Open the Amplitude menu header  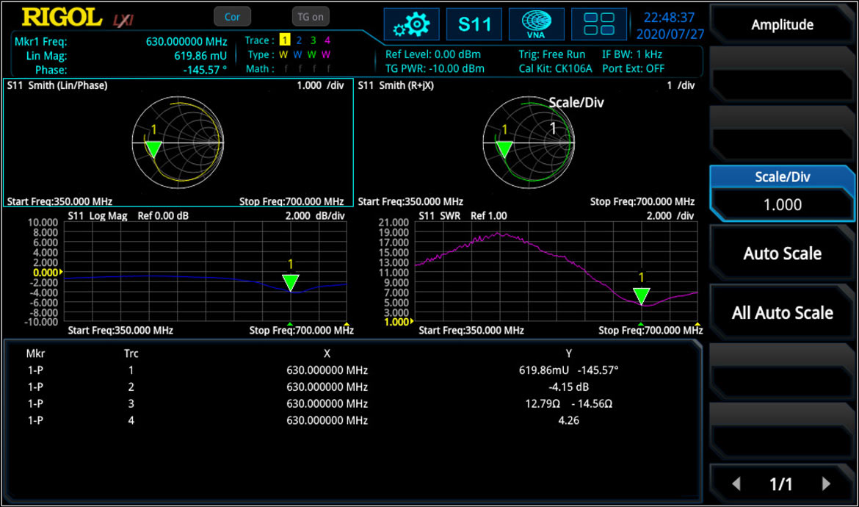[x=782, y=24]
